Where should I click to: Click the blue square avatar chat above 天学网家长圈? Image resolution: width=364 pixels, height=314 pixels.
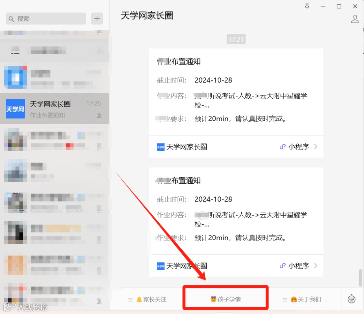[x=15, y=77]
